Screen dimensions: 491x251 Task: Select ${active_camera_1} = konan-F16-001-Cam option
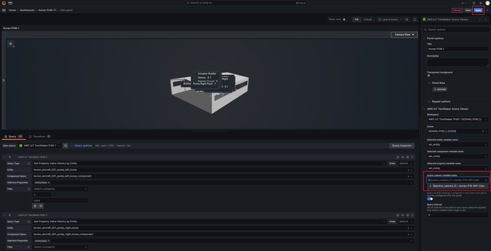coord(457,186)
